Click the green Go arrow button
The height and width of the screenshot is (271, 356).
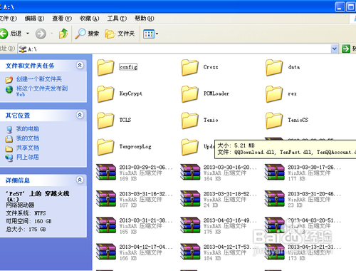point(346,49)
